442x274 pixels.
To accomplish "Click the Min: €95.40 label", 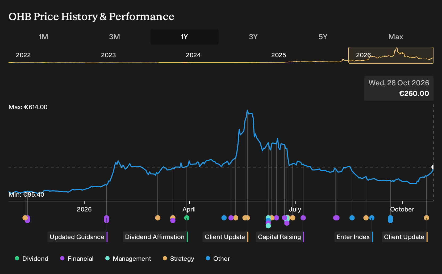I will click(x=26, y=195).
